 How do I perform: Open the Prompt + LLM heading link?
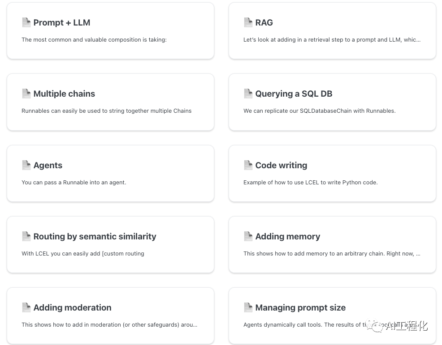click(62, 22)
